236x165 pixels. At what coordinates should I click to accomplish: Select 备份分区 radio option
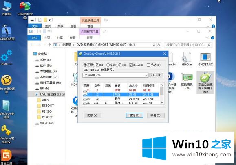click(116, 65)
